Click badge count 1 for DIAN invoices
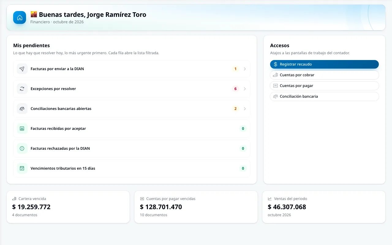The image size is (392, 245). (236, 69)
